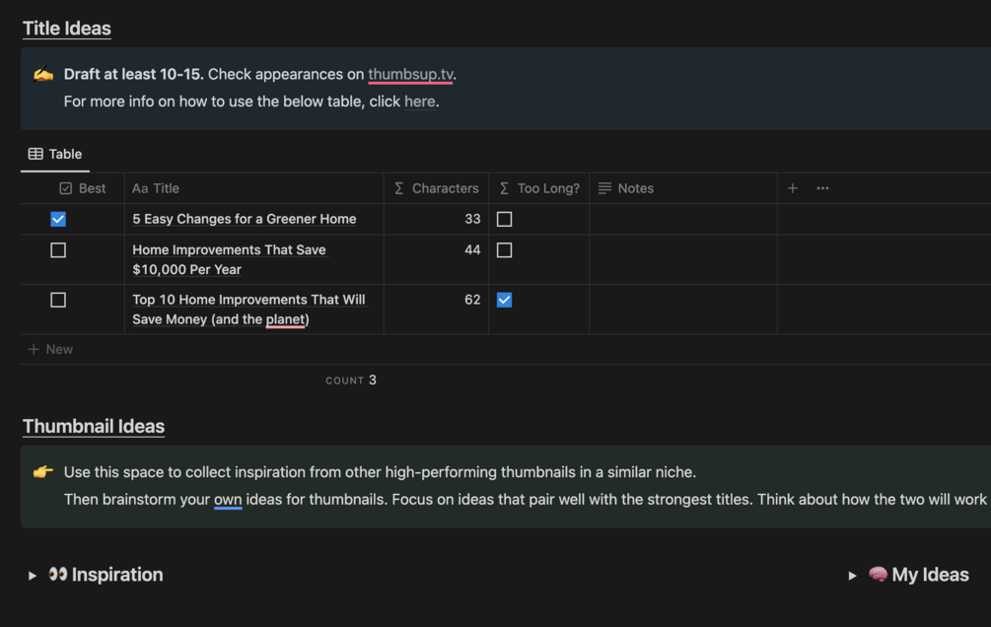Uncheck Best for '5 Easy Changes' row
The width and height of the screenshot is (991, 627).
point(58,219)
